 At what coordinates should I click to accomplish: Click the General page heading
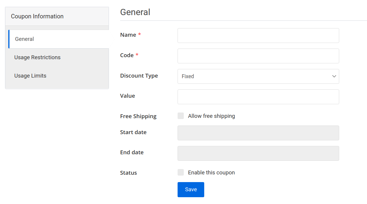tap(135, 12)
